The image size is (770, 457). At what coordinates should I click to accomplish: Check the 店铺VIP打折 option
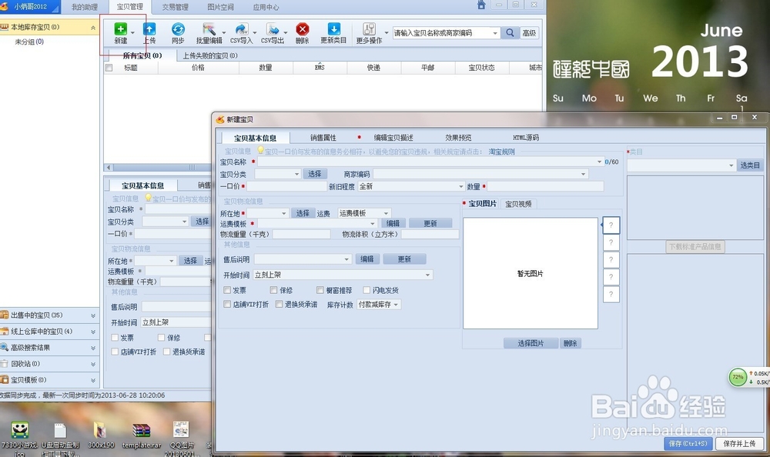click(x=226, y=302)
